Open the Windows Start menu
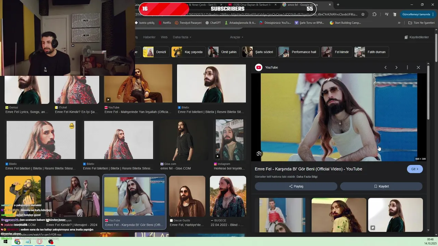The height and width of the screenshot is (246, 438). click(5, 242)
